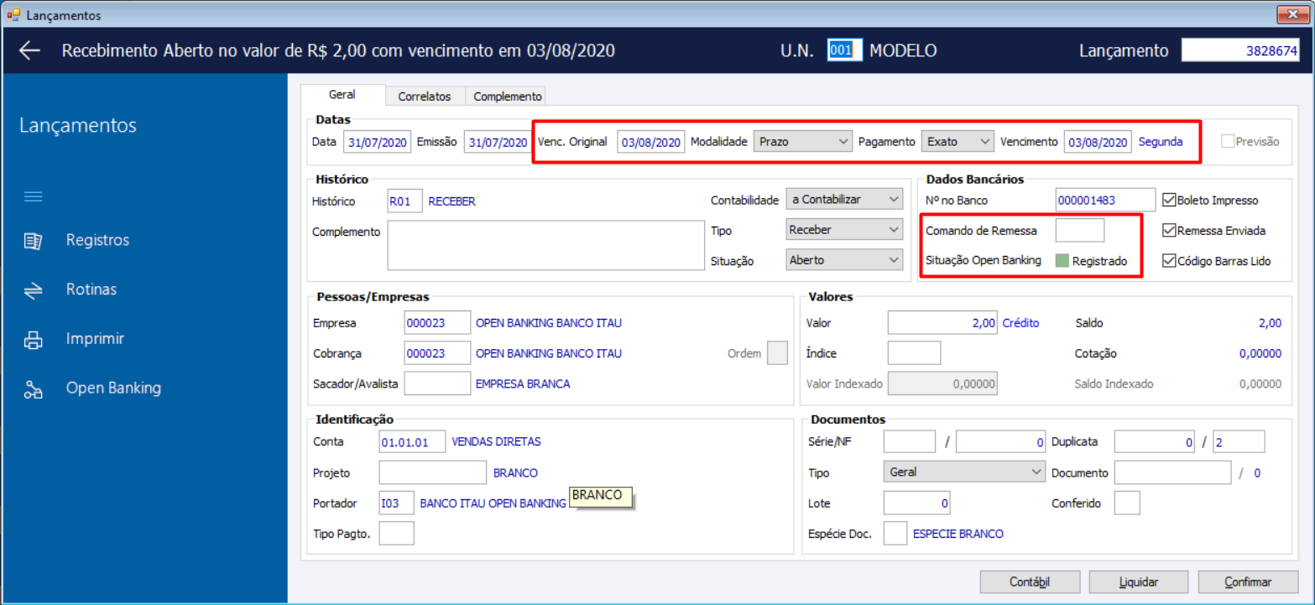Click the Ordem field
The width and height of the screenshot is (1315, 605).
tap(778, 353)
